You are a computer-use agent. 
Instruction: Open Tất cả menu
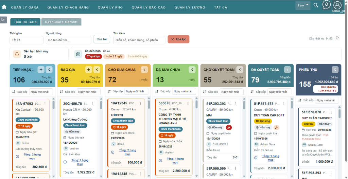221,7
